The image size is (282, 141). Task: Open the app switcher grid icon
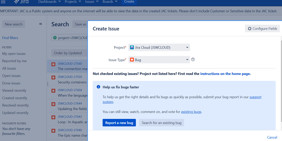[3, 2]
